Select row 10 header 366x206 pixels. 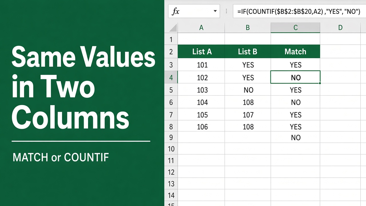(171, 149)
